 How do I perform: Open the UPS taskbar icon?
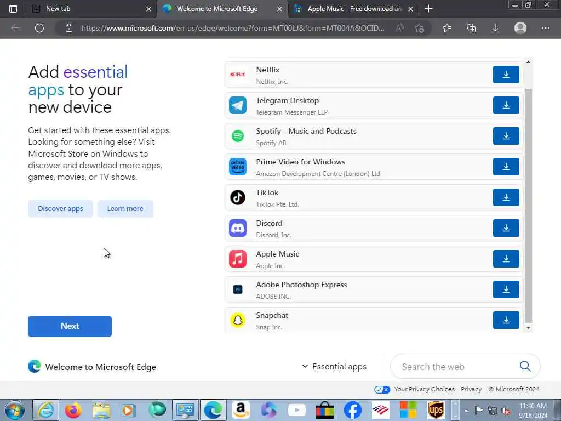point(436,410)
